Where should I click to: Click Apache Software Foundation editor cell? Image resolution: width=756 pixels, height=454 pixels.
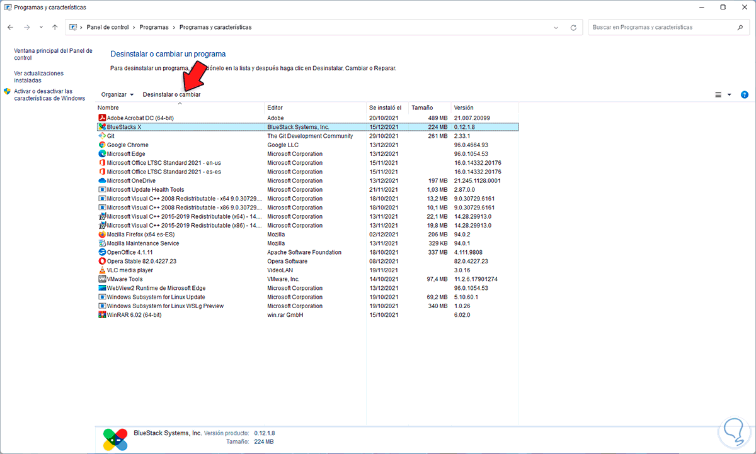304,252
